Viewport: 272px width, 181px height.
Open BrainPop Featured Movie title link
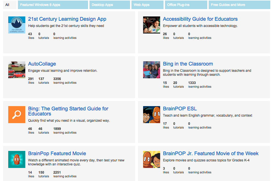57,153
